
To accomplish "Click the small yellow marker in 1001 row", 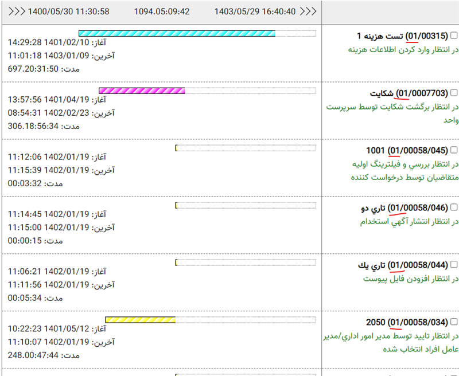I will 176,148.
